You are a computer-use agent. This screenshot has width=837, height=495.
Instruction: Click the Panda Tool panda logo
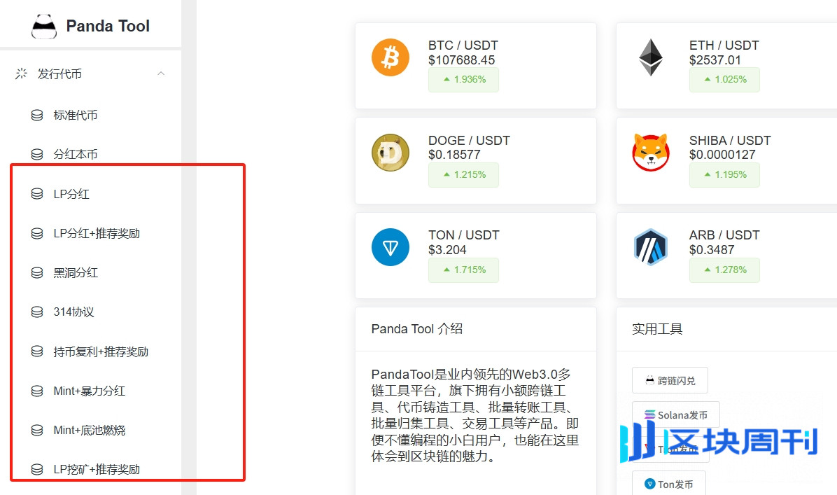click(x=44, y=26)
